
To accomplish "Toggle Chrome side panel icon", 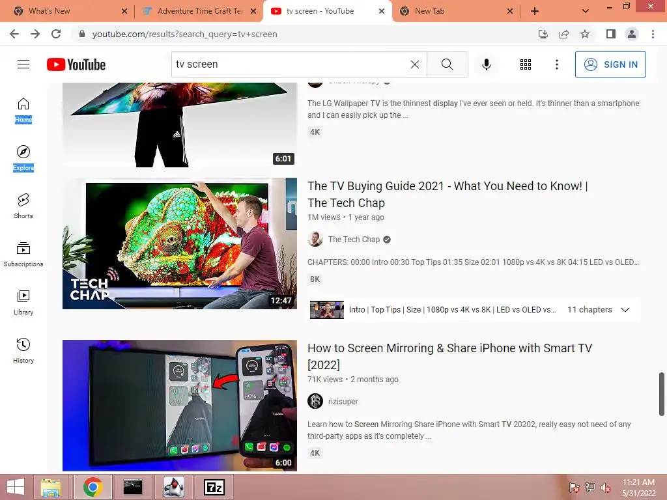I will [x=611, y=34].
